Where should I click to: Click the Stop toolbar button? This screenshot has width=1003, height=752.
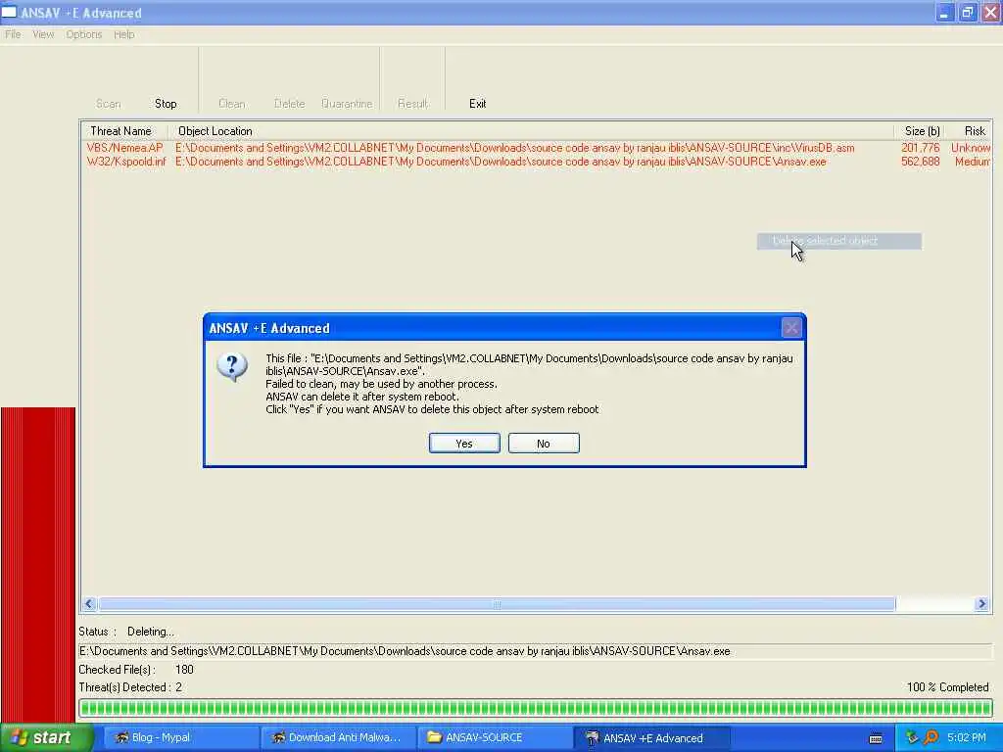click(166, 104)
